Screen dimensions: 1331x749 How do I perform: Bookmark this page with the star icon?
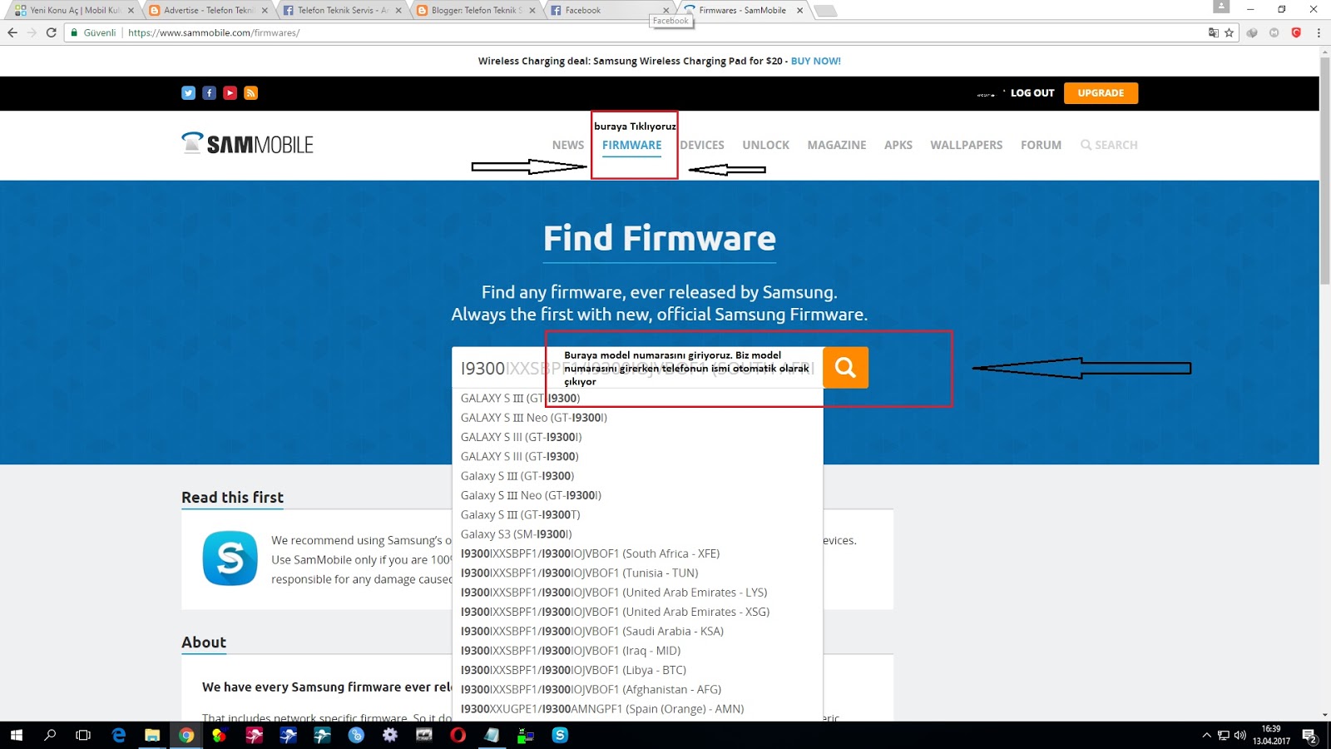point(1229,32)
